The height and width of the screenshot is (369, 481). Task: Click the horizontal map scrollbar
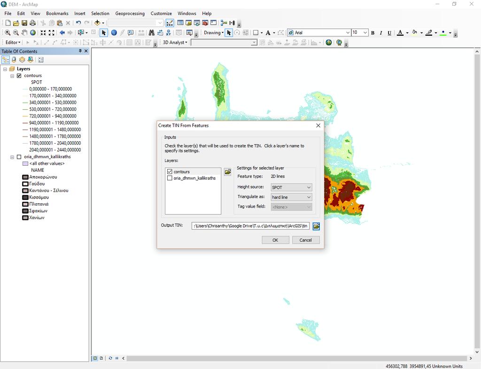point(297,358)
